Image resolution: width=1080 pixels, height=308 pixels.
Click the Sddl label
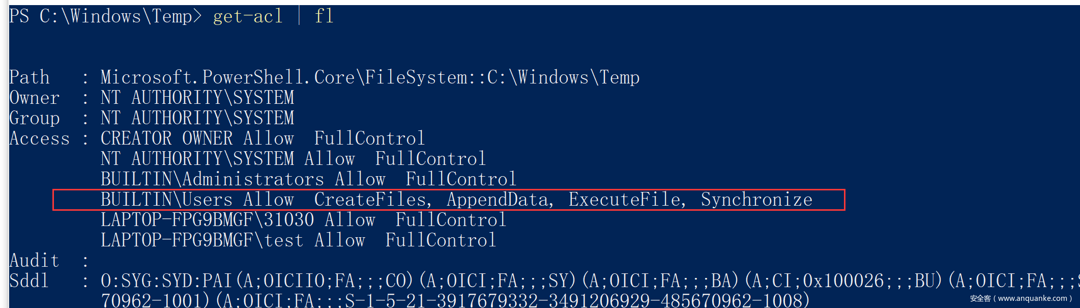click(x=30, y=281)
